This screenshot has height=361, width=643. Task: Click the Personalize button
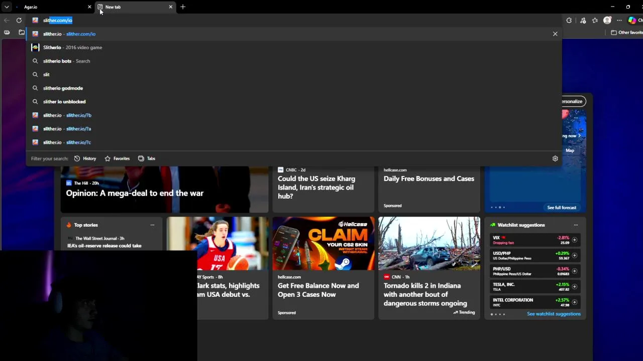pos(573,101)
